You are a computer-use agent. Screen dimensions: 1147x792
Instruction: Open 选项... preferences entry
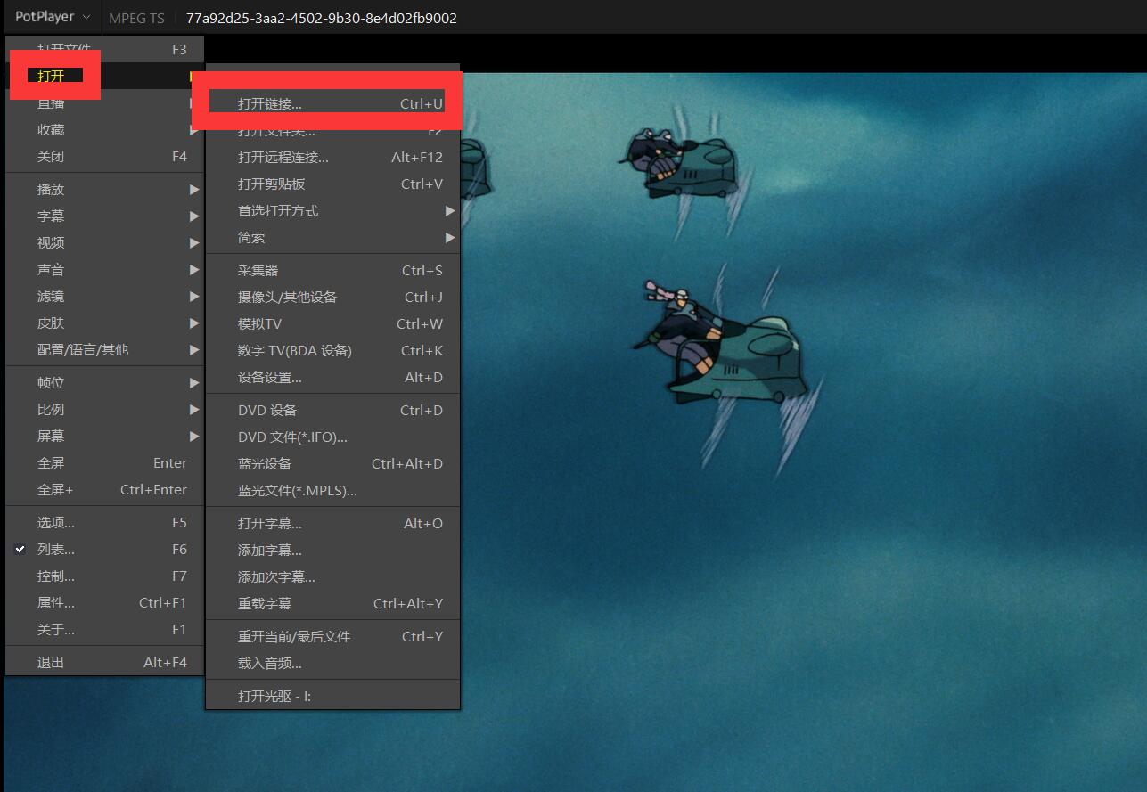[x=105, y=523]
